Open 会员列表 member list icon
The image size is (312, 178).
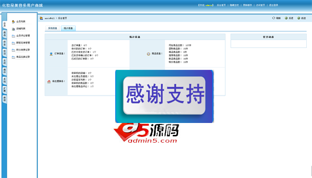pos(13,22)
